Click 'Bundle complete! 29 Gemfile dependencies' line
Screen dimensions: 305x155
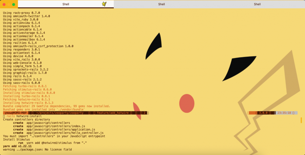pyautogui.click(x=57, y=106)
